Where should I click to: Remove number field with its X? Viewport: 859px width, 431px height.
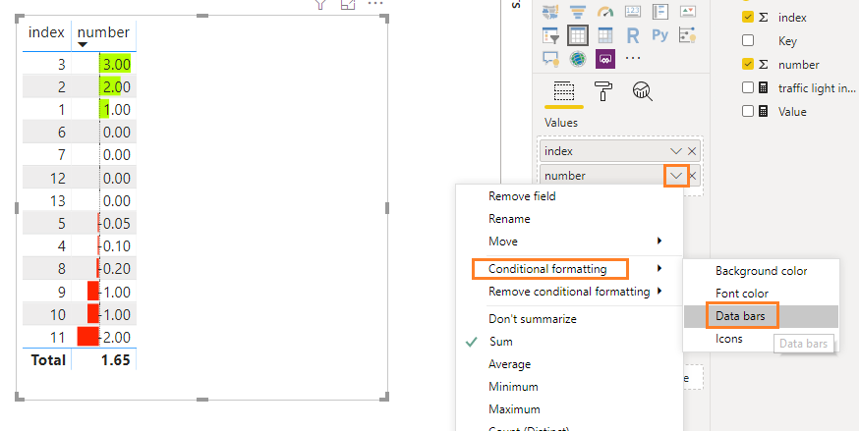pyautogui.click(x=693, y=176)
